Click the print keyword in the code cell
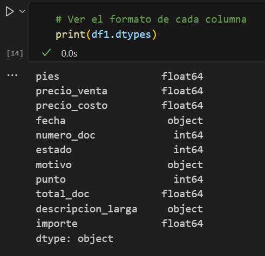This screenshot has height=256, width=265. click(70, 34)
